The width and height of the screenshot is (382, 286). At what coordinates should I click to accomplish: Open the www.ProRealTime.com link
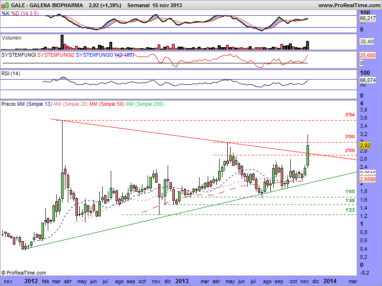pyautogui.click(x=349, y=5)
